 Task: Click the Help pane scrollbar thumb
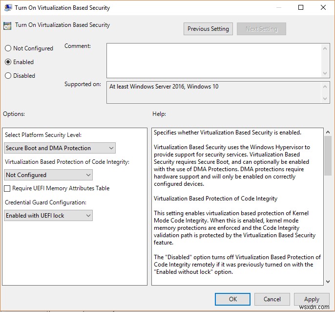328,156
